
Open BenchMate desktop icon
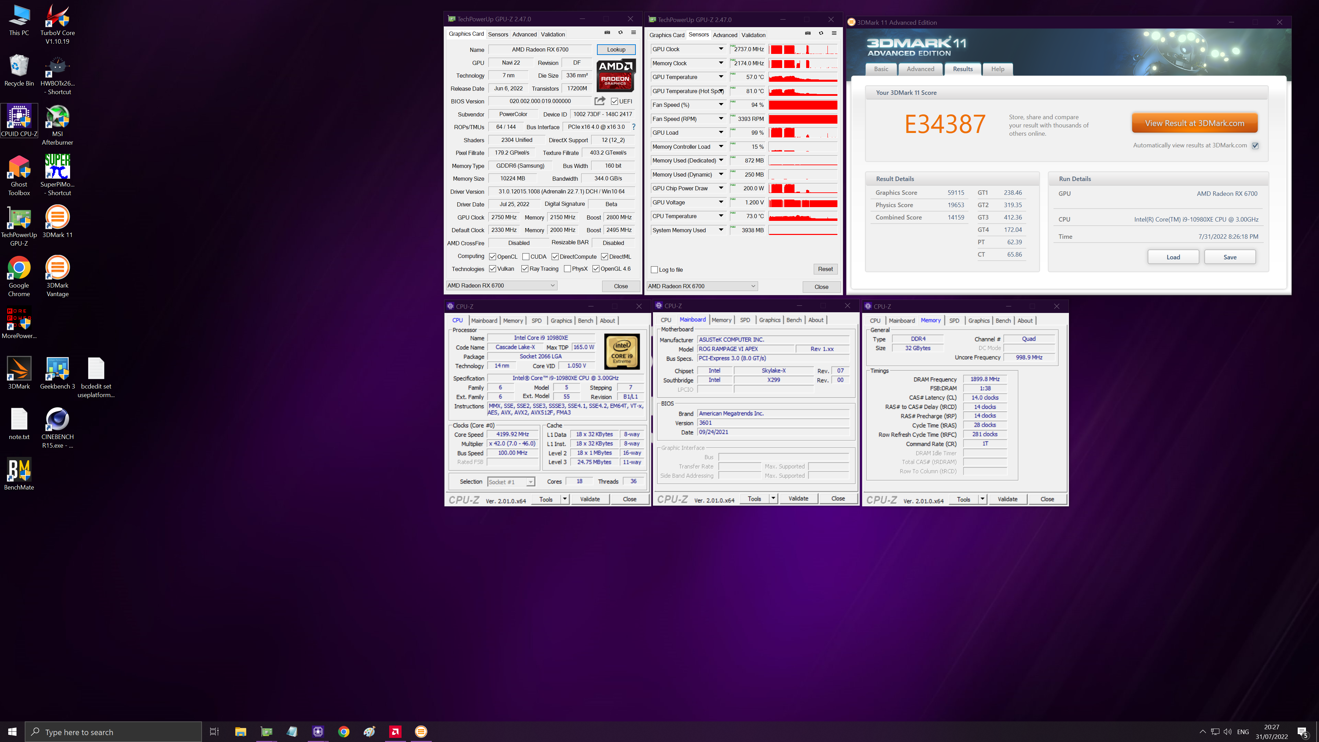click(19, 474)
